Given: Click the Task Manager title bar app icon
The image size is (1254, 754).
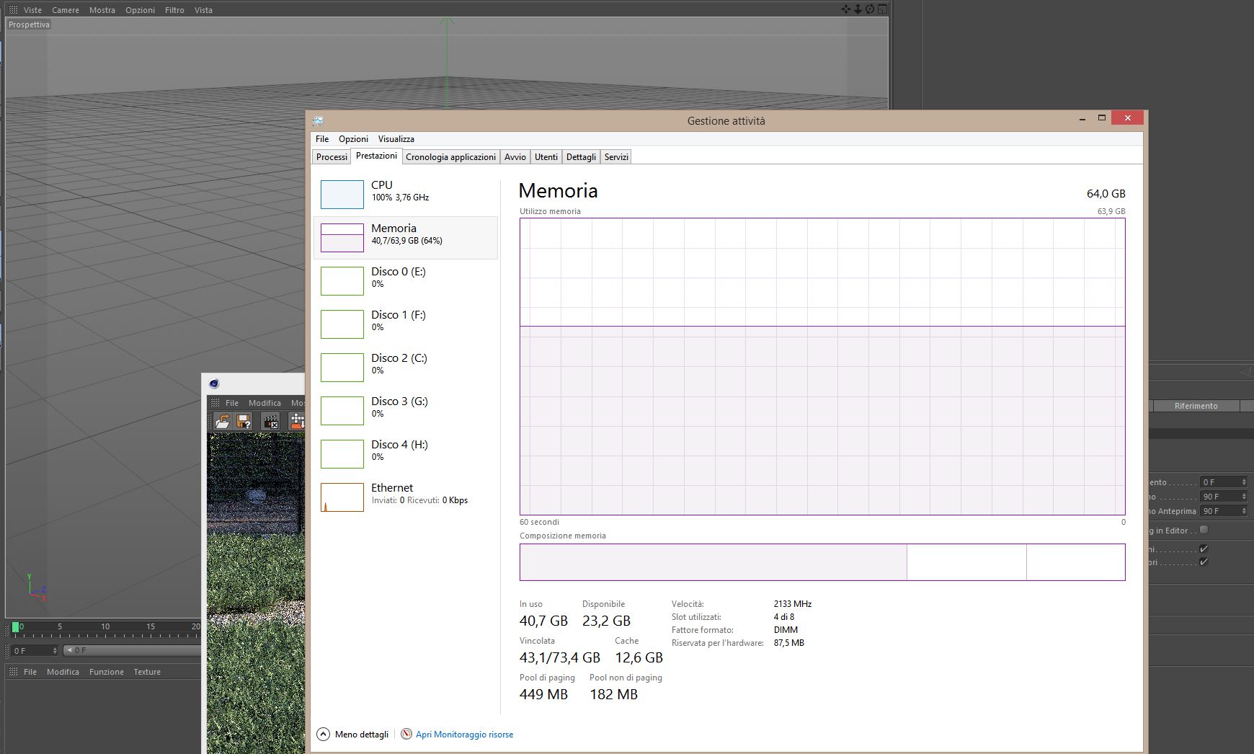Looking at the screenshot, I should [x=318, y=120].
